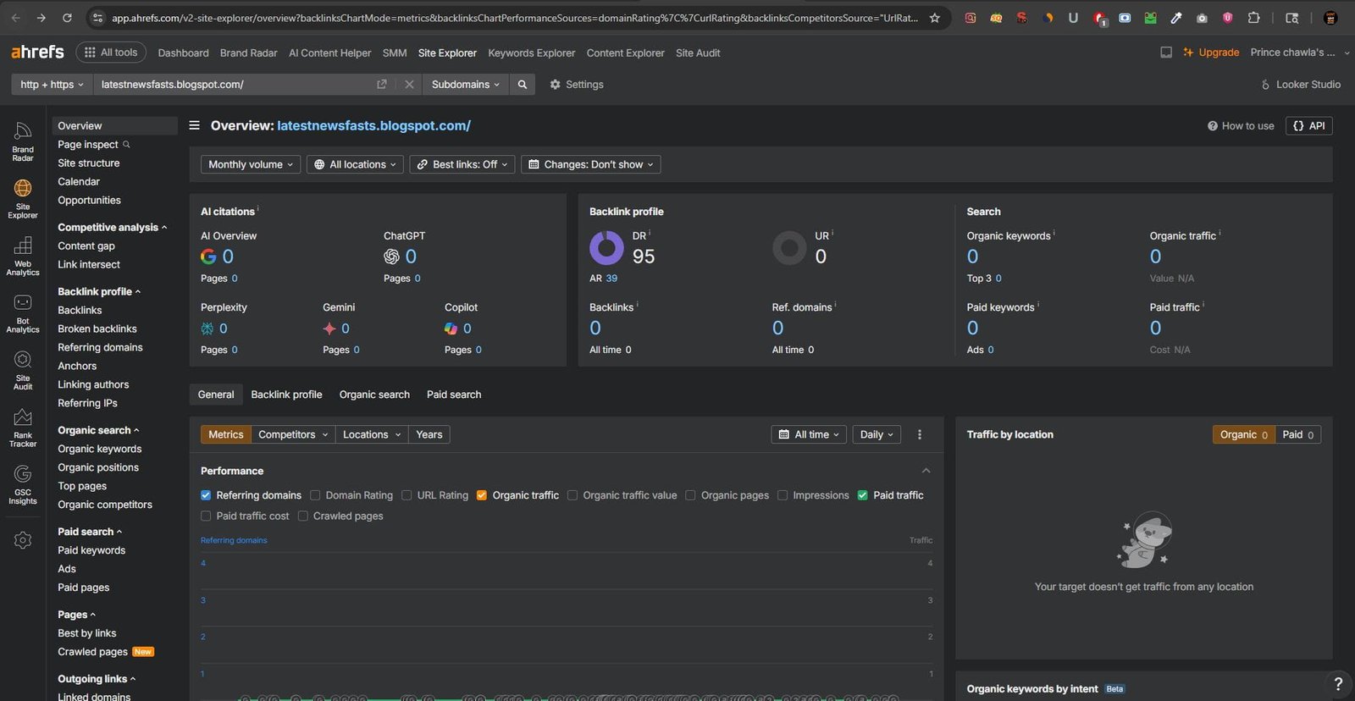The image size is (1355, 701).
Task: Open the Subdomains mode dropdown
Action: coord(466,85)
